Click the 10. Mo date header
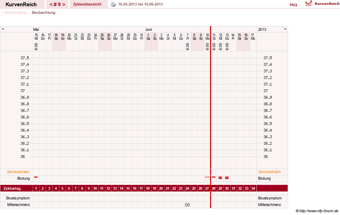The width and height of the screenshot is (340, 215). coord(208,37)
